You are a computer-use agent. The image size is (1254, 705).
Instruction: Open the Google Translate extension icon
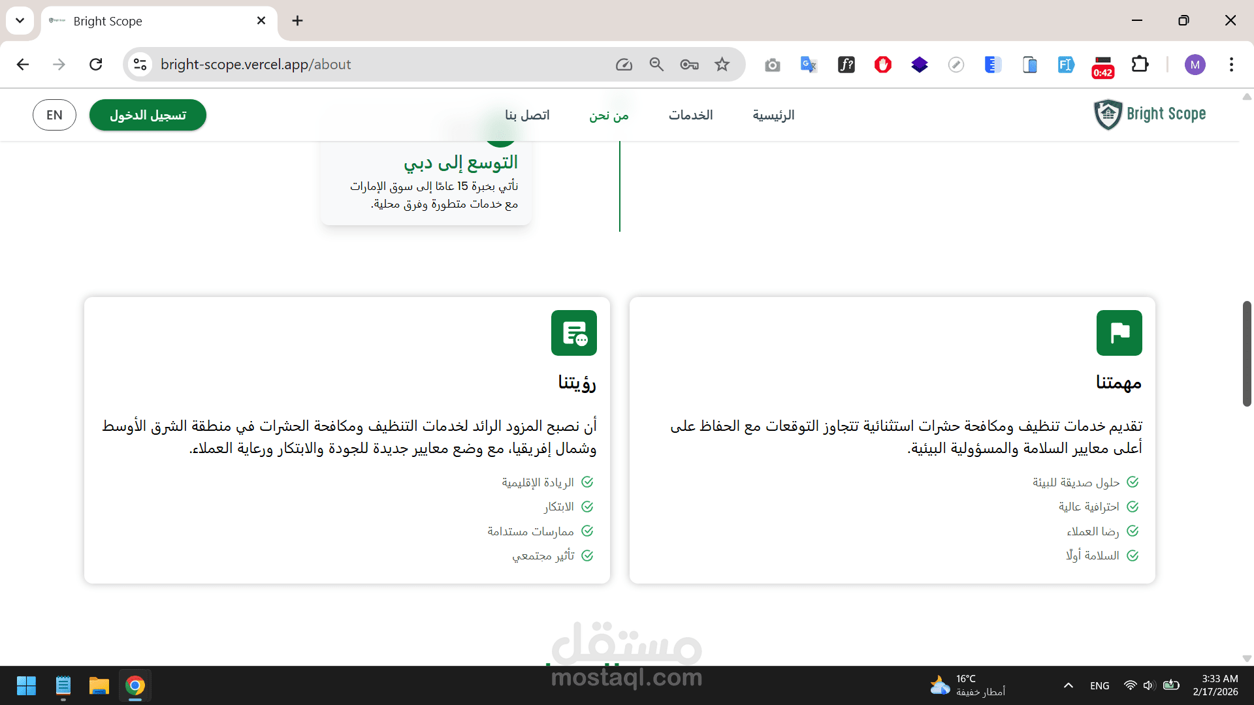[x=809, y=65]
